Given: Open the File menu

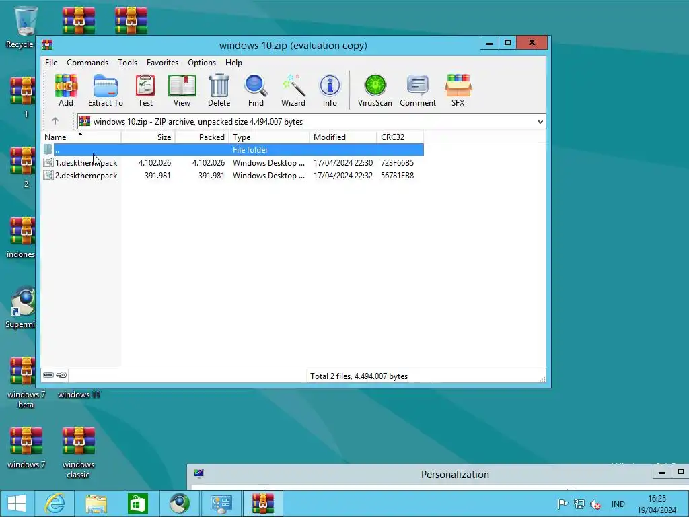Looking at the screenshot, I should 51,63.
